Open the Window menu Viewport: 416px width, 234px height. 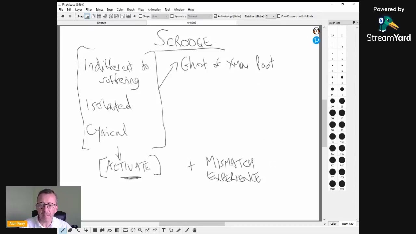click(x=179, y=10)
